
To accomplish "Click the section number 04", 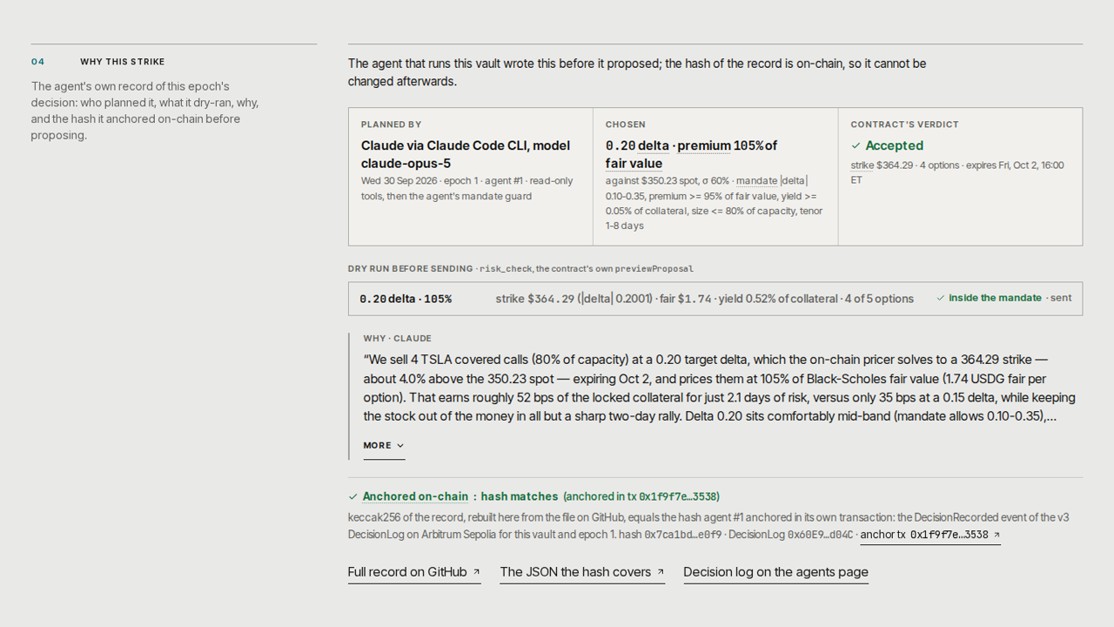I will coord(38,62).
